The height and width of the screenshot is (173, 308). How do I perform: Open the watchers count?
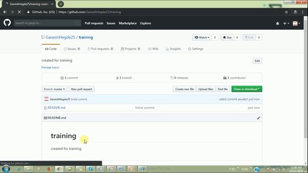click(215, 37)
